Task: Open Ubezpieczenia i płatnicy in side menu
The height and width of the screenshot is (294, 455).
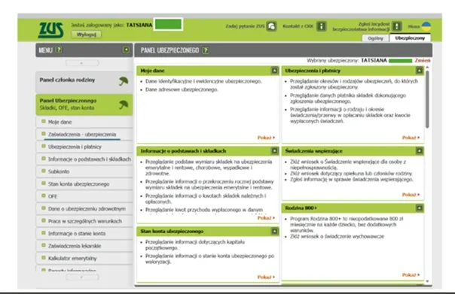Action: [84, 147]
